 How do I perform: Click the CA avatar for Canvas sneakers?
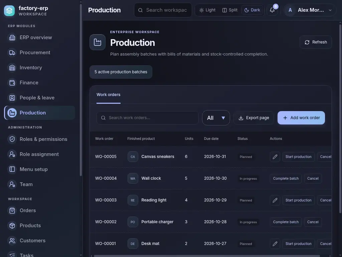(133, 157)
